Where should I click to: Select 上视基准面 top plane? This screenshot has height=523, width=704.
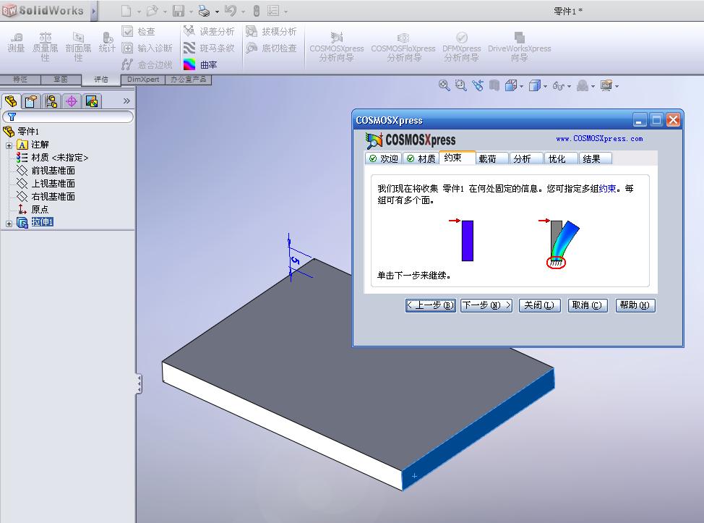tap(46, 184)
